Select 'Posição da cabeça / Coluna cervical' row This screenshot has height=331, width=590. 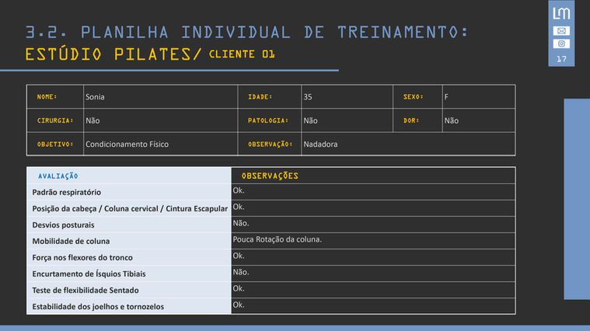(129, 208)
